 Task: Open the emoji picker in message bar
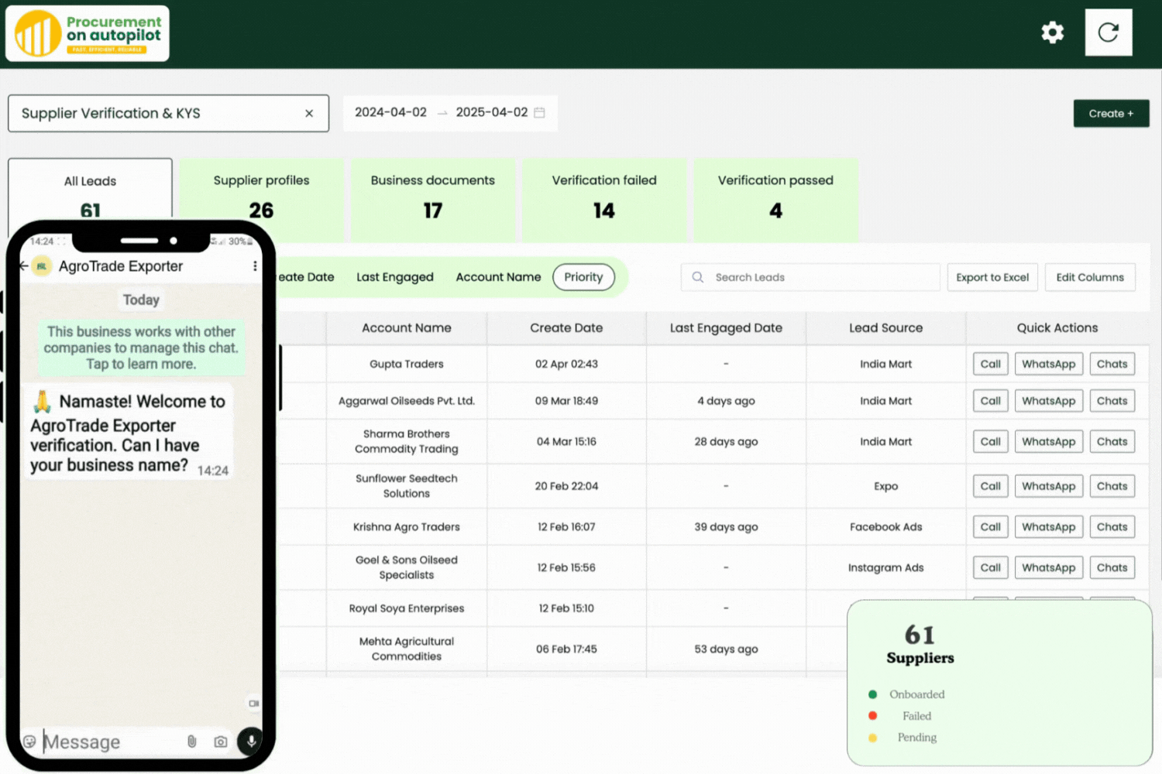point(29,741)
